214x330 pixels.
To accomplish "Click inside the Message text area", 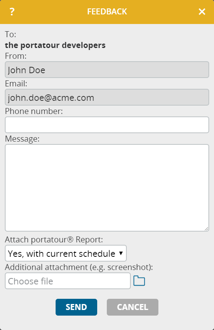I will pyautogui.click(x=107, y=188).
